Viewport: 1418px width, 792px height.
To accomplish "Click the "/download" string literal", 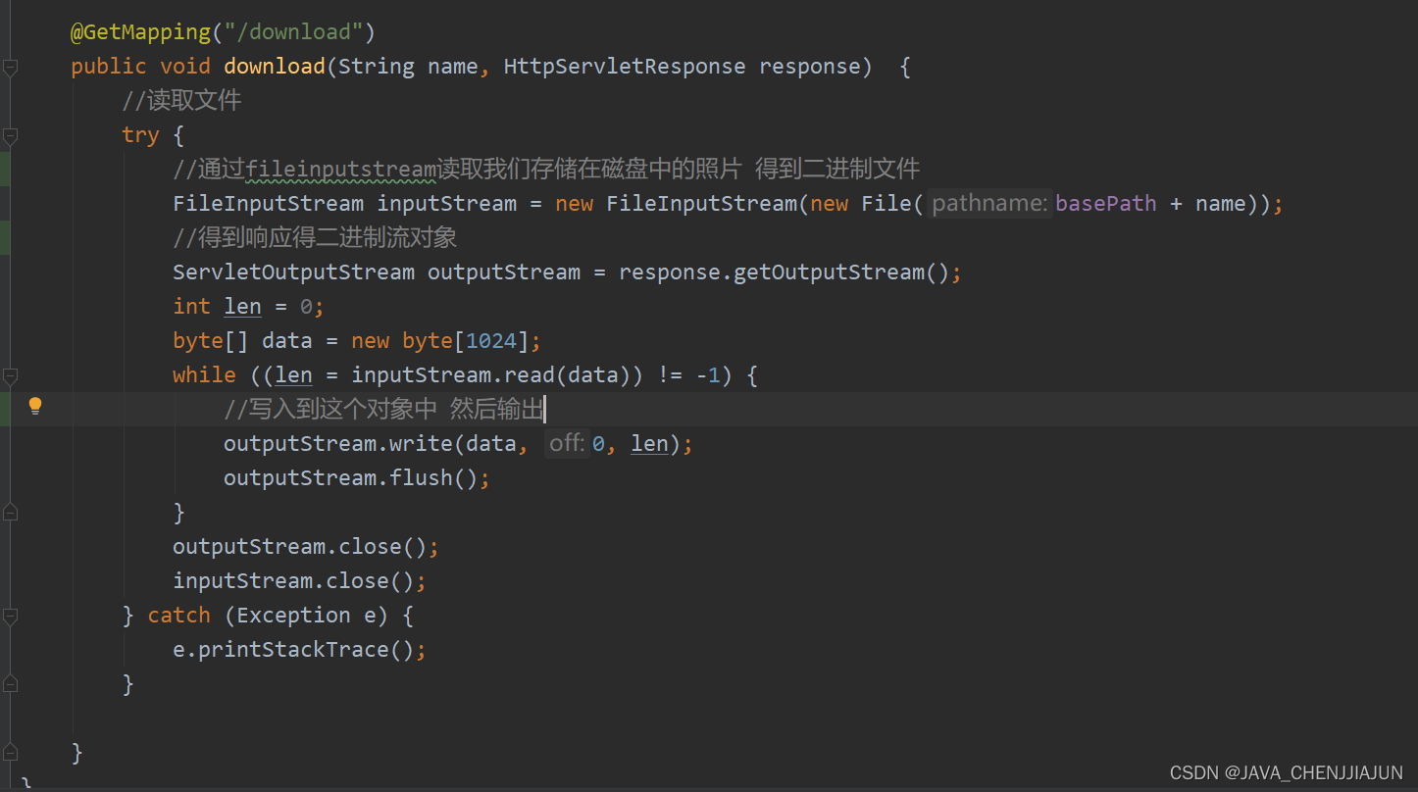I will tap(293, 32).
